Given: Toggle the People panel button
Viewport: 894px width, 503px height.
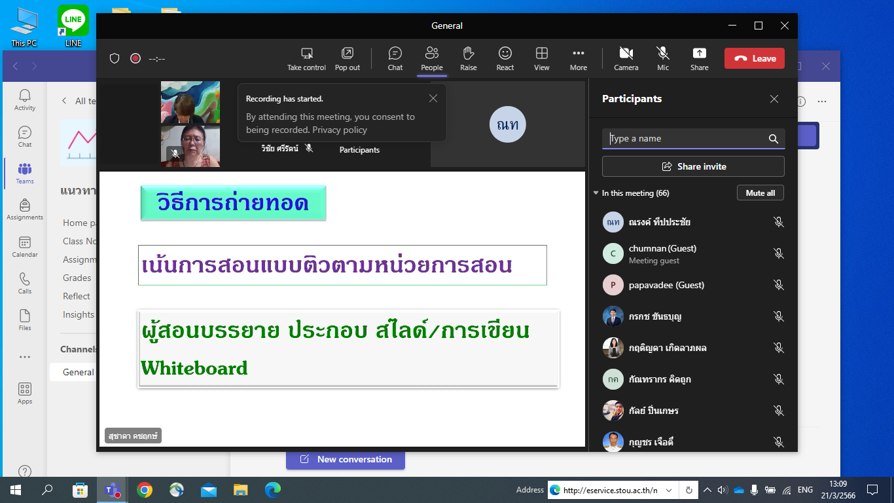Looking at the screenshot, I should click(x=432, y=58).
